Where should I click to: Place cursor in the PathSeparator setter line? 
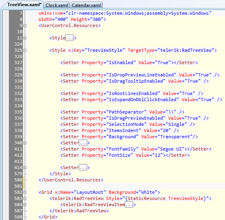(x=122, y=112)
